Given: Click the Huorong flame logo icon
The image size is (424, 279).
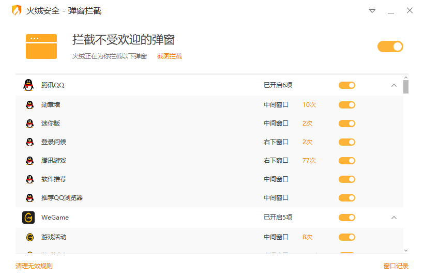Looking at the screenshot, I should [x=17, y=10].
